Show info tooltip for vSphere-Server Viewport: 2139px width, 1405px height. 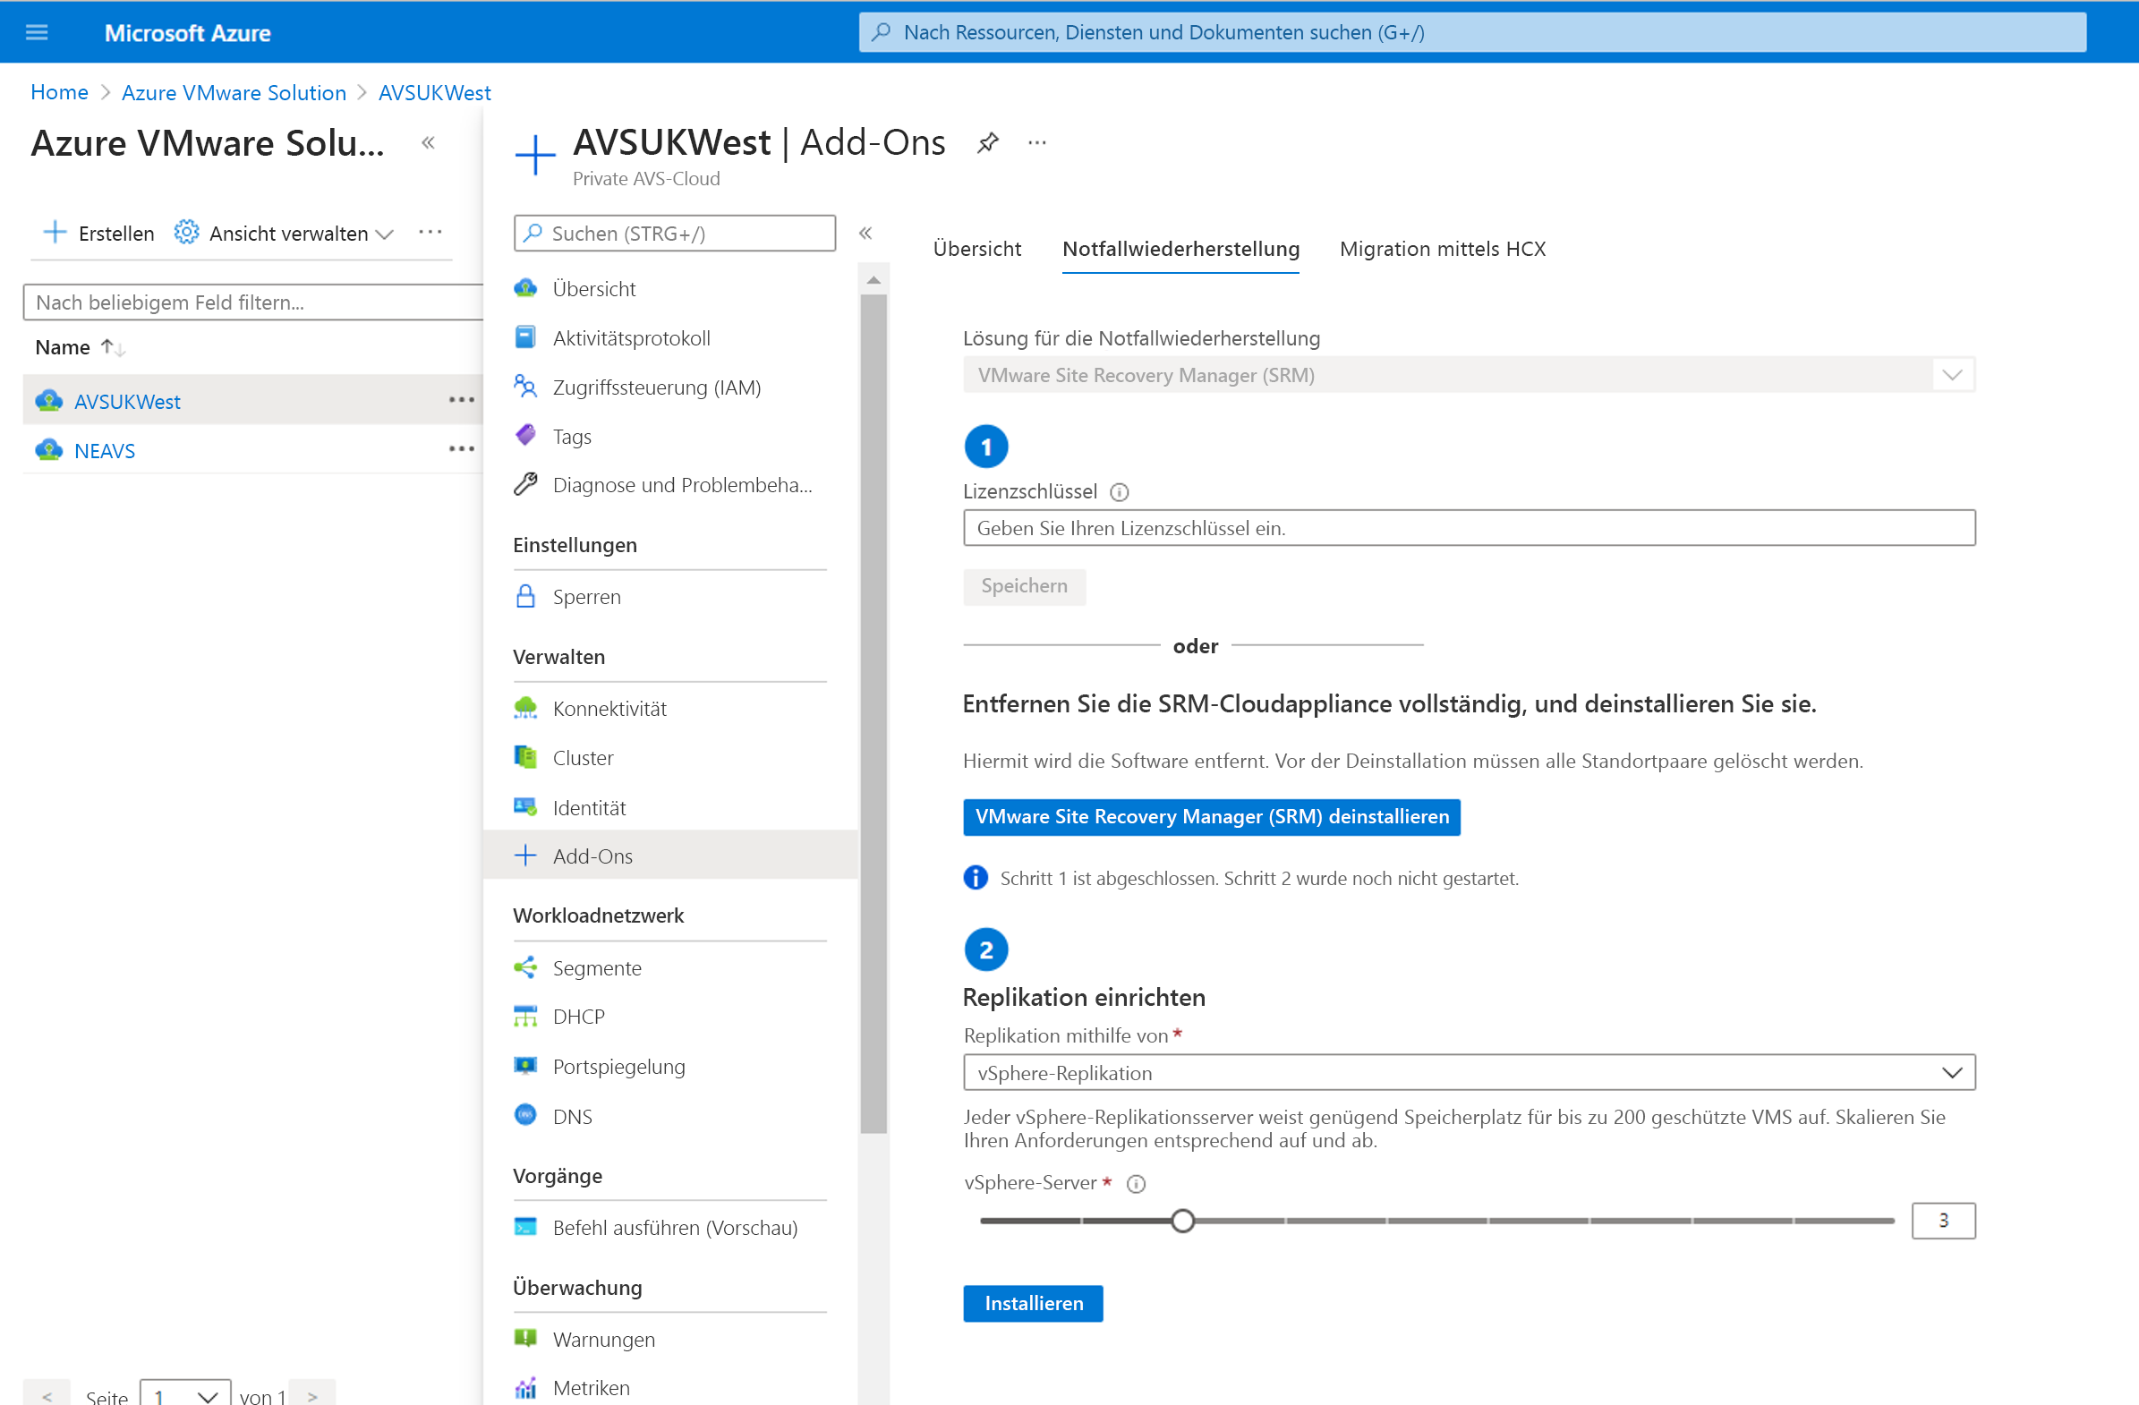coord(1136,1184)
